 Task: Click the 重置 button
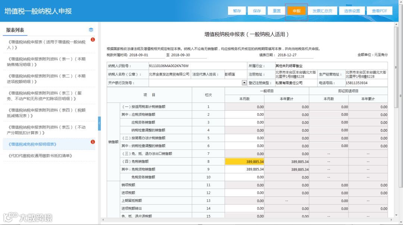[x=277, y=11]
